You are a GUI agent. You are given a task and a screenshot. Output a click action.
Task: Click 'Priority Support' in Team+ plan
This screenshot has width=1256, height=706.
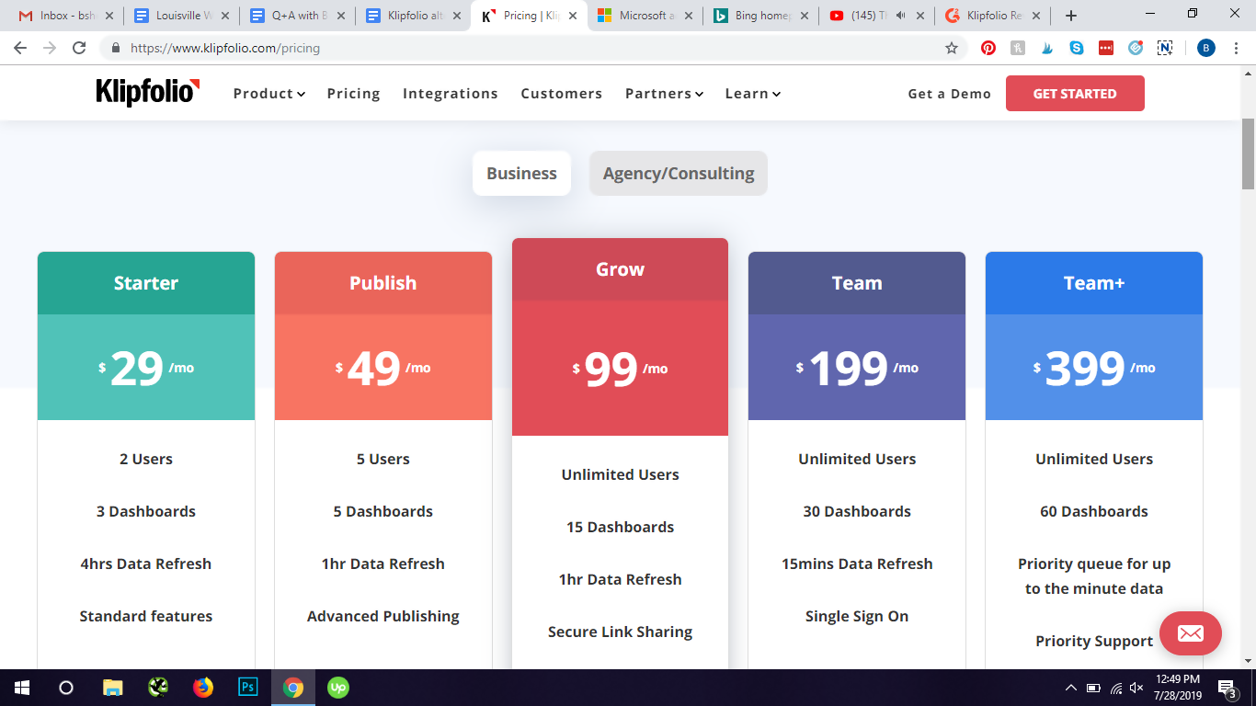click(x=1094, y=641)
